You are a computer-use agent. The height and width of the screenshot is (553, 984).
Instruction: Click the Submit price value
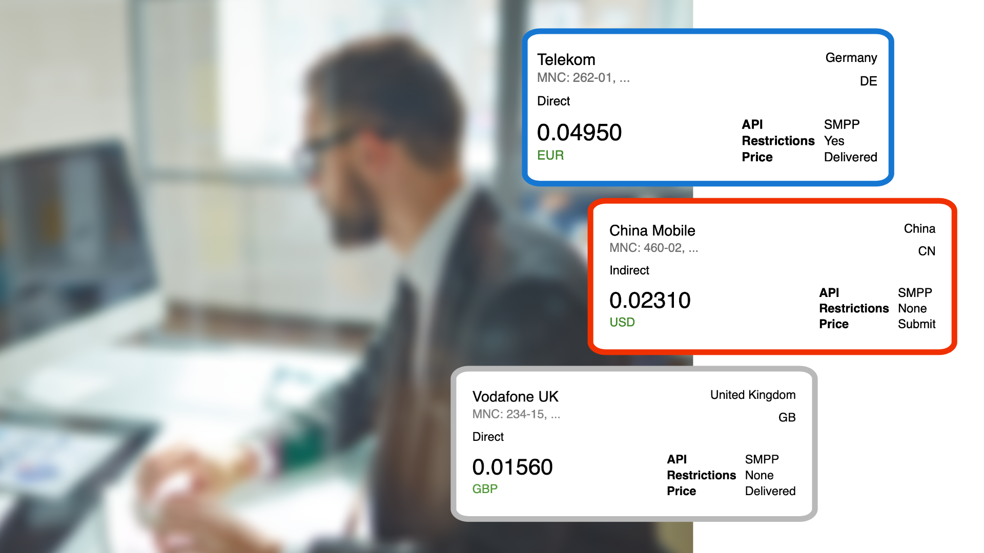pyautogui.click(x=916, y=324)
